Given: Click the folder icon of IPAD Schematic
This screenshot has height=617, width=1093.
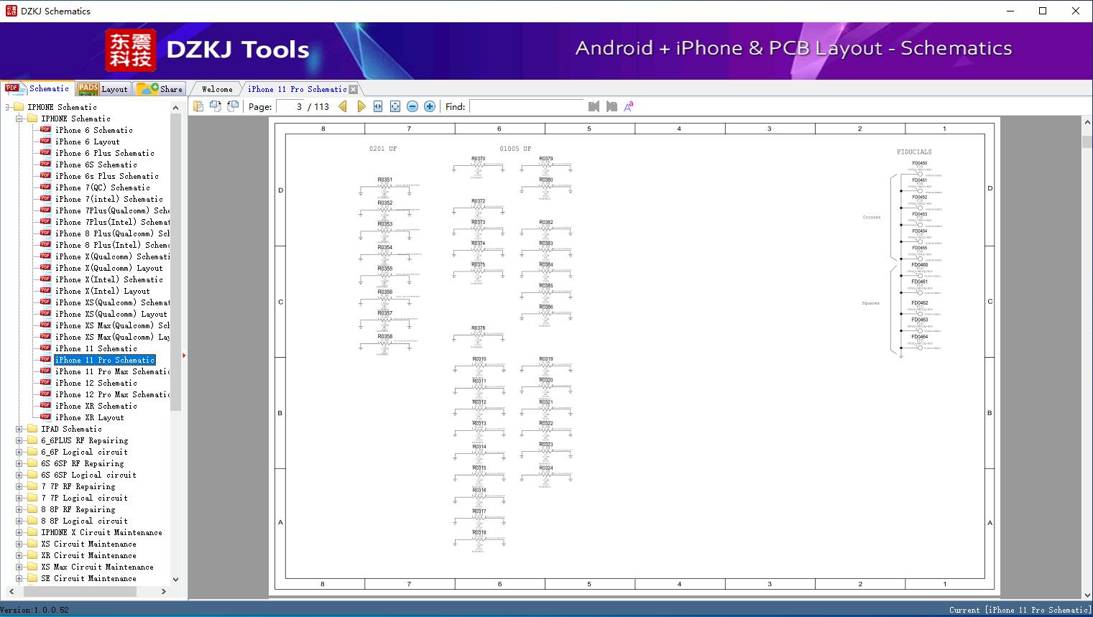Looking at the screenshot, I should pos(32,429).
